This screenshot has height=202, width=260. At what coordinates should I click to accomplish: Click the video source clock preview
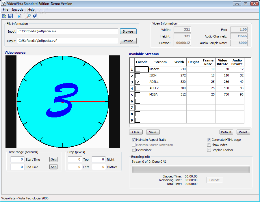[63, 102]
